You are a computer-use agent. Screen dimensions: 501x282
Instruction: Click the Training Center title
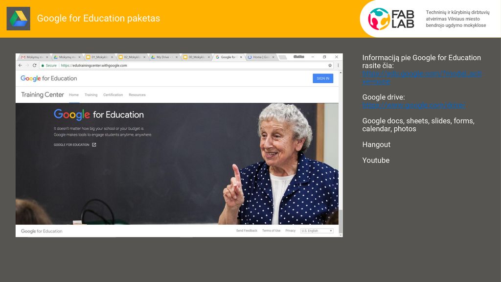point(43,94)
